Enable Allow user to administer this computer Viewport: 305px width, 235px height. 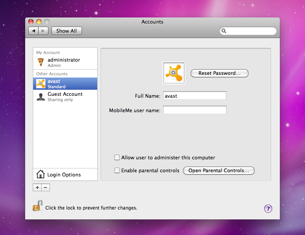(117, 157)
